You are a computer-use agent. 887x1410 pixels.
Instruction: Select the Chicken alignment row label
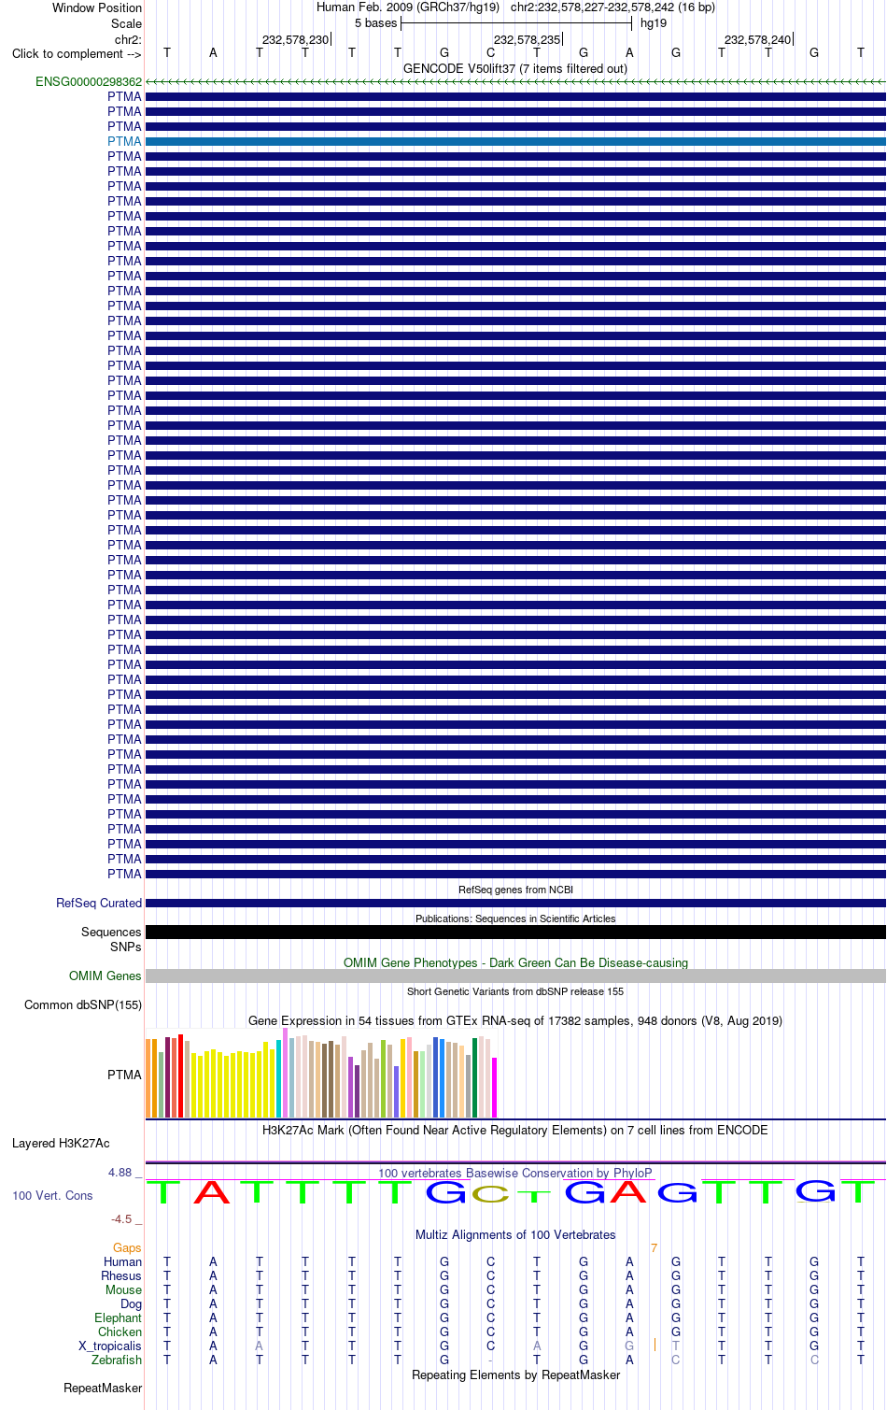coord(120,1332)
